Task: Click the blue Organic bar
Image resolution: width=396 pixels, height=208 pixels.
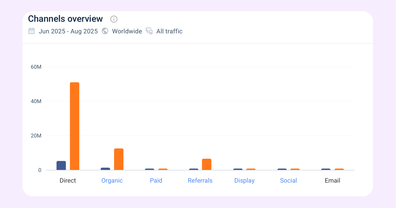Action: click(x=105, y=169)
